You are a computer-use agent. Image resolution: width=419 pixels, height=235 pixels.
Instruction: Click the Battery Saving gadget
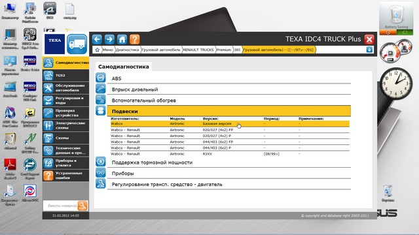tap(396, 19)
